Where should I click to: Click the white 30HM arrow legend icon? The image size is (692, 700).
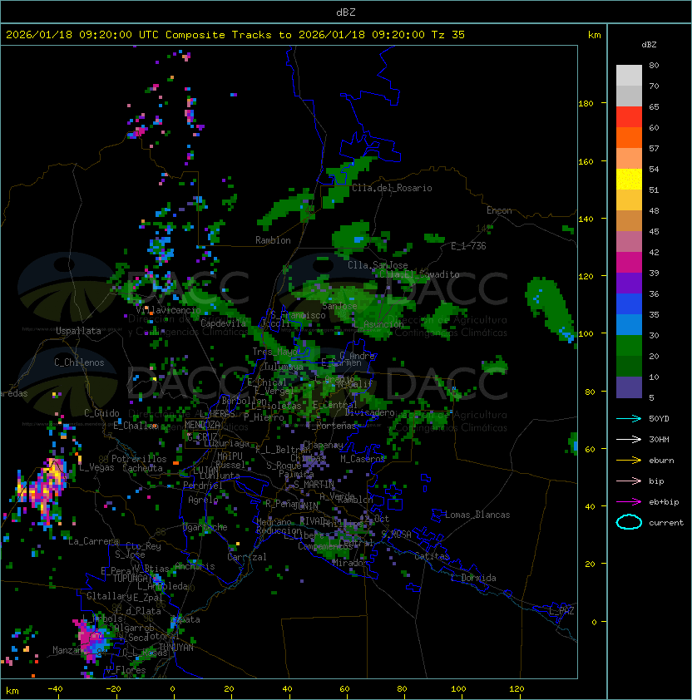(629, 439)
